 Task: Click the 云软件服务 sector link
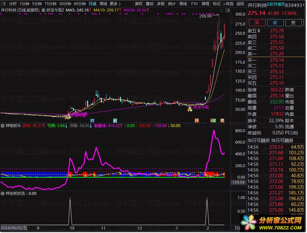[275, 4]
